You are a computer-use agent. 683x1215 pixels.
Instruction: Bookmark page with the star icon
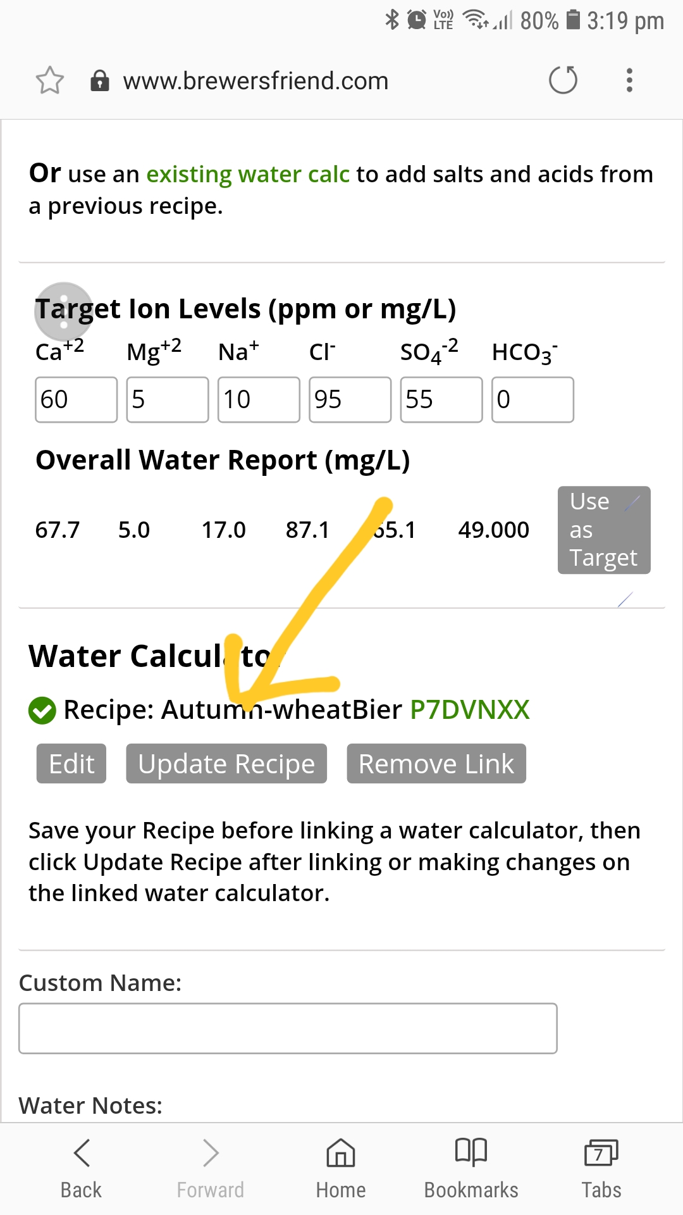click(50, 80)
